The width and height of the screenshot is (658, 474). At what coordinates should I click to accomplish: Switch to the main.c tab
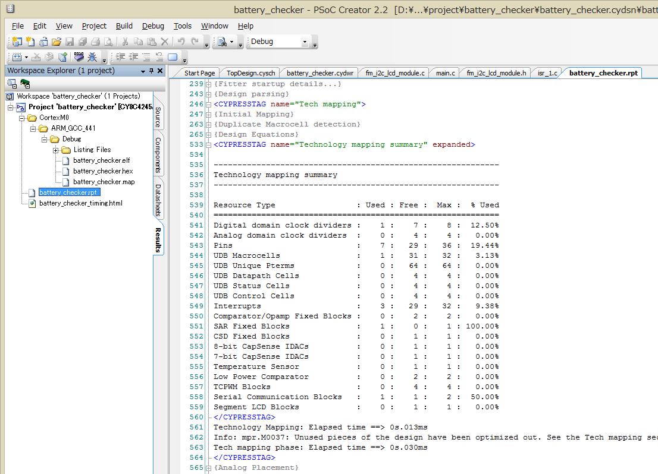point(445,73)
